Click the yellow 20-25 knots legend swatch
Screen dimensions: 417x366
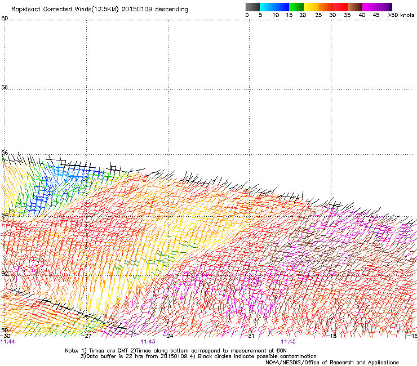click(311, 7)
